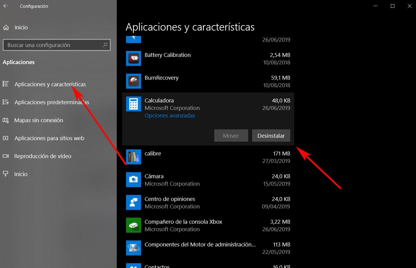Open Aplicaciones para sitios web section

click(49, 138)
